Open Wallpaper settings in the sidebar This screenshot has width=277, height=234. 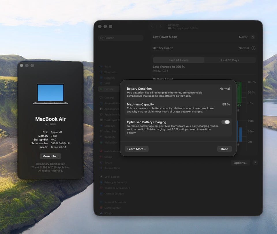click(x=108, y=143)
